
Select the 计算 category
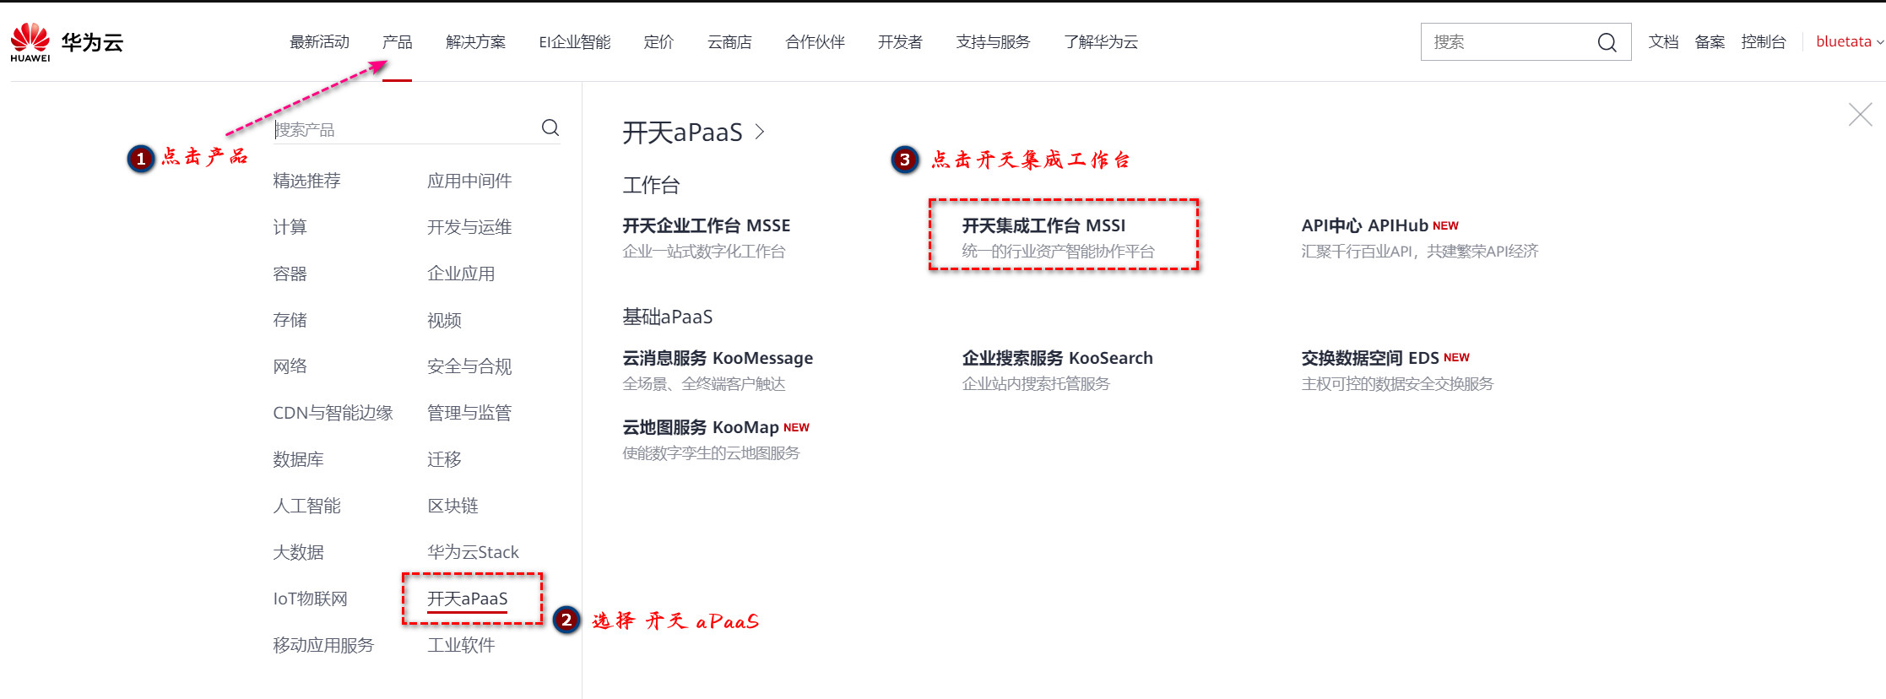point(290,227)
